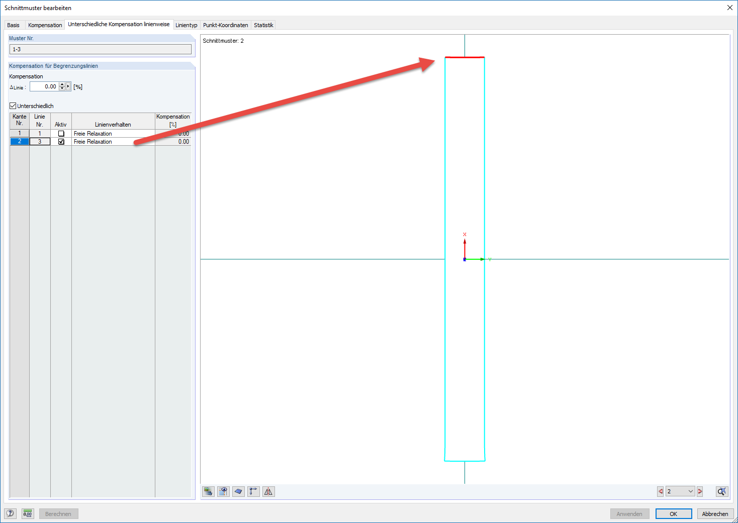Click Freie Relaxation cell in Kante 2 row
The width and height of the screenshot is (738, 523).
click(x=113, y=142)
